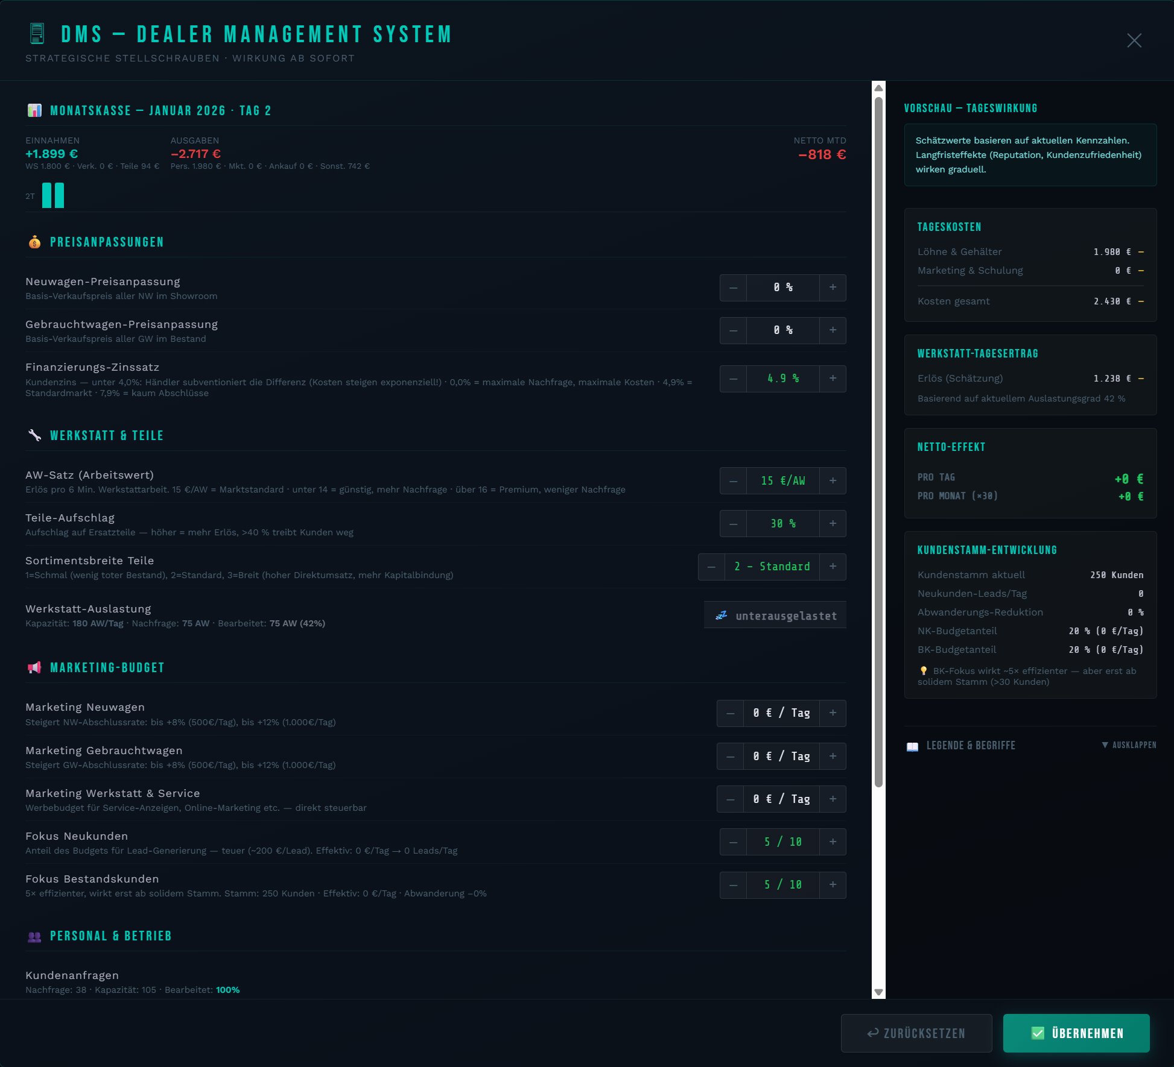
Task: Raise Fokus Neukunden with plus button
Action: tap(833, 842)
